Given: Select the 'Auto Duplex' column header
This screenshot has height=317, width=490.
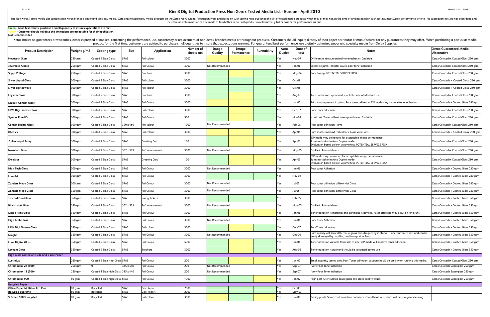Looking at the screenshot, I should pyautogui.click(x=284, y=51).
